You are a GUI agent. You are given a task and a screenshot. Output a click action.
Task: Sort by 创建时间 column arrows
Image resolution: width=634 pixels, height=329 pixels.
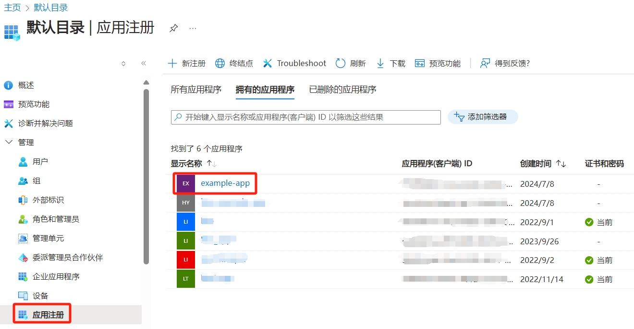(561, 164)
